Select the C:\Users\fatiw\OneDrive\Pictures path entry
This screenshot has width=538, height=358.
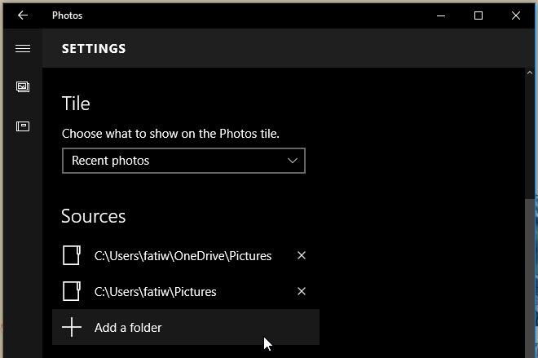[183, 256]
